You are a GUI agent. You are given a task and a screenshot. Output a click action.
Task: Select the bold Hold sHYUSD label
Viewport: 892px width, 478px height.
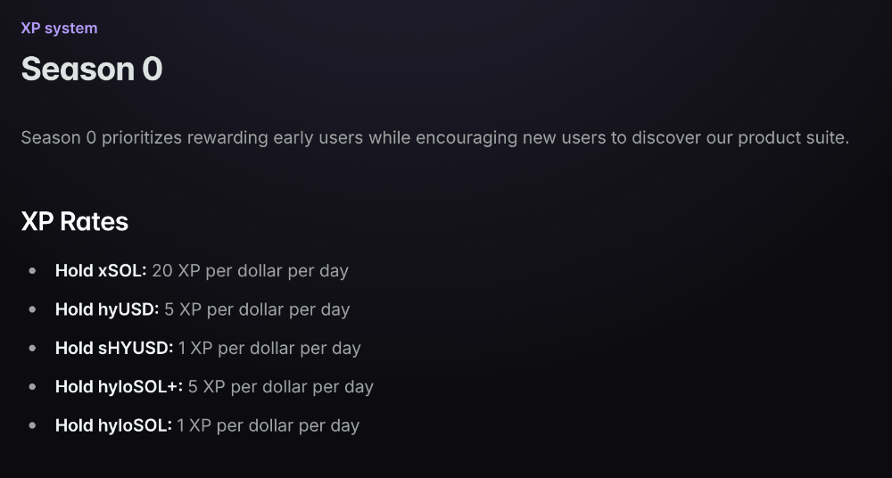[114, 348]
